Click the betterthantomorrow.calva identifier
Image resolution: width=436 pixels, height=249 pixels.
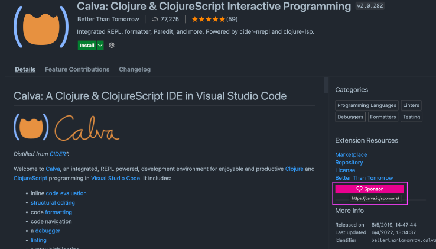click(x=404, y=240)
